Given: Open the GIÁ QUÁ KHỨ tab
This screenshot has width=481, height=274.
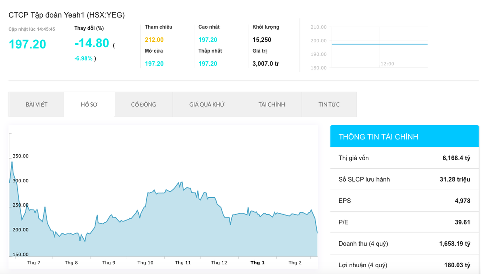Looking at the screenshot, I should (207, 104).
